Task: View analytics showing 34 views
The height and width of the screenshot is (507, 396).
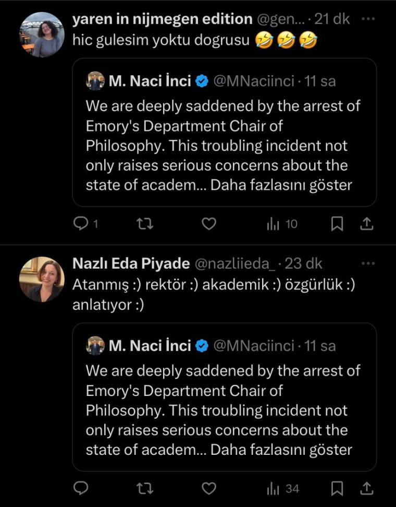Action: (x=282, y=488)
